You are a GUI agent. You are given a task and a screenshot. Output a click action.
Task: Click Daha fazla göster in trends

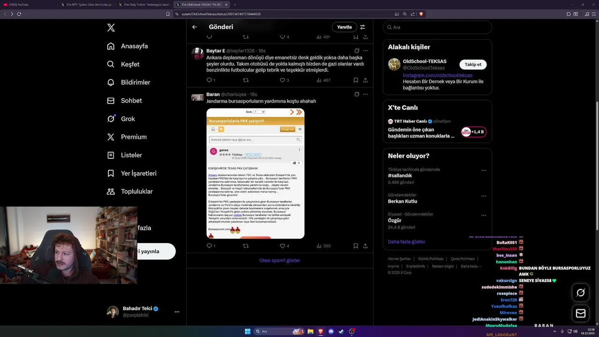(x=406, y=242)
